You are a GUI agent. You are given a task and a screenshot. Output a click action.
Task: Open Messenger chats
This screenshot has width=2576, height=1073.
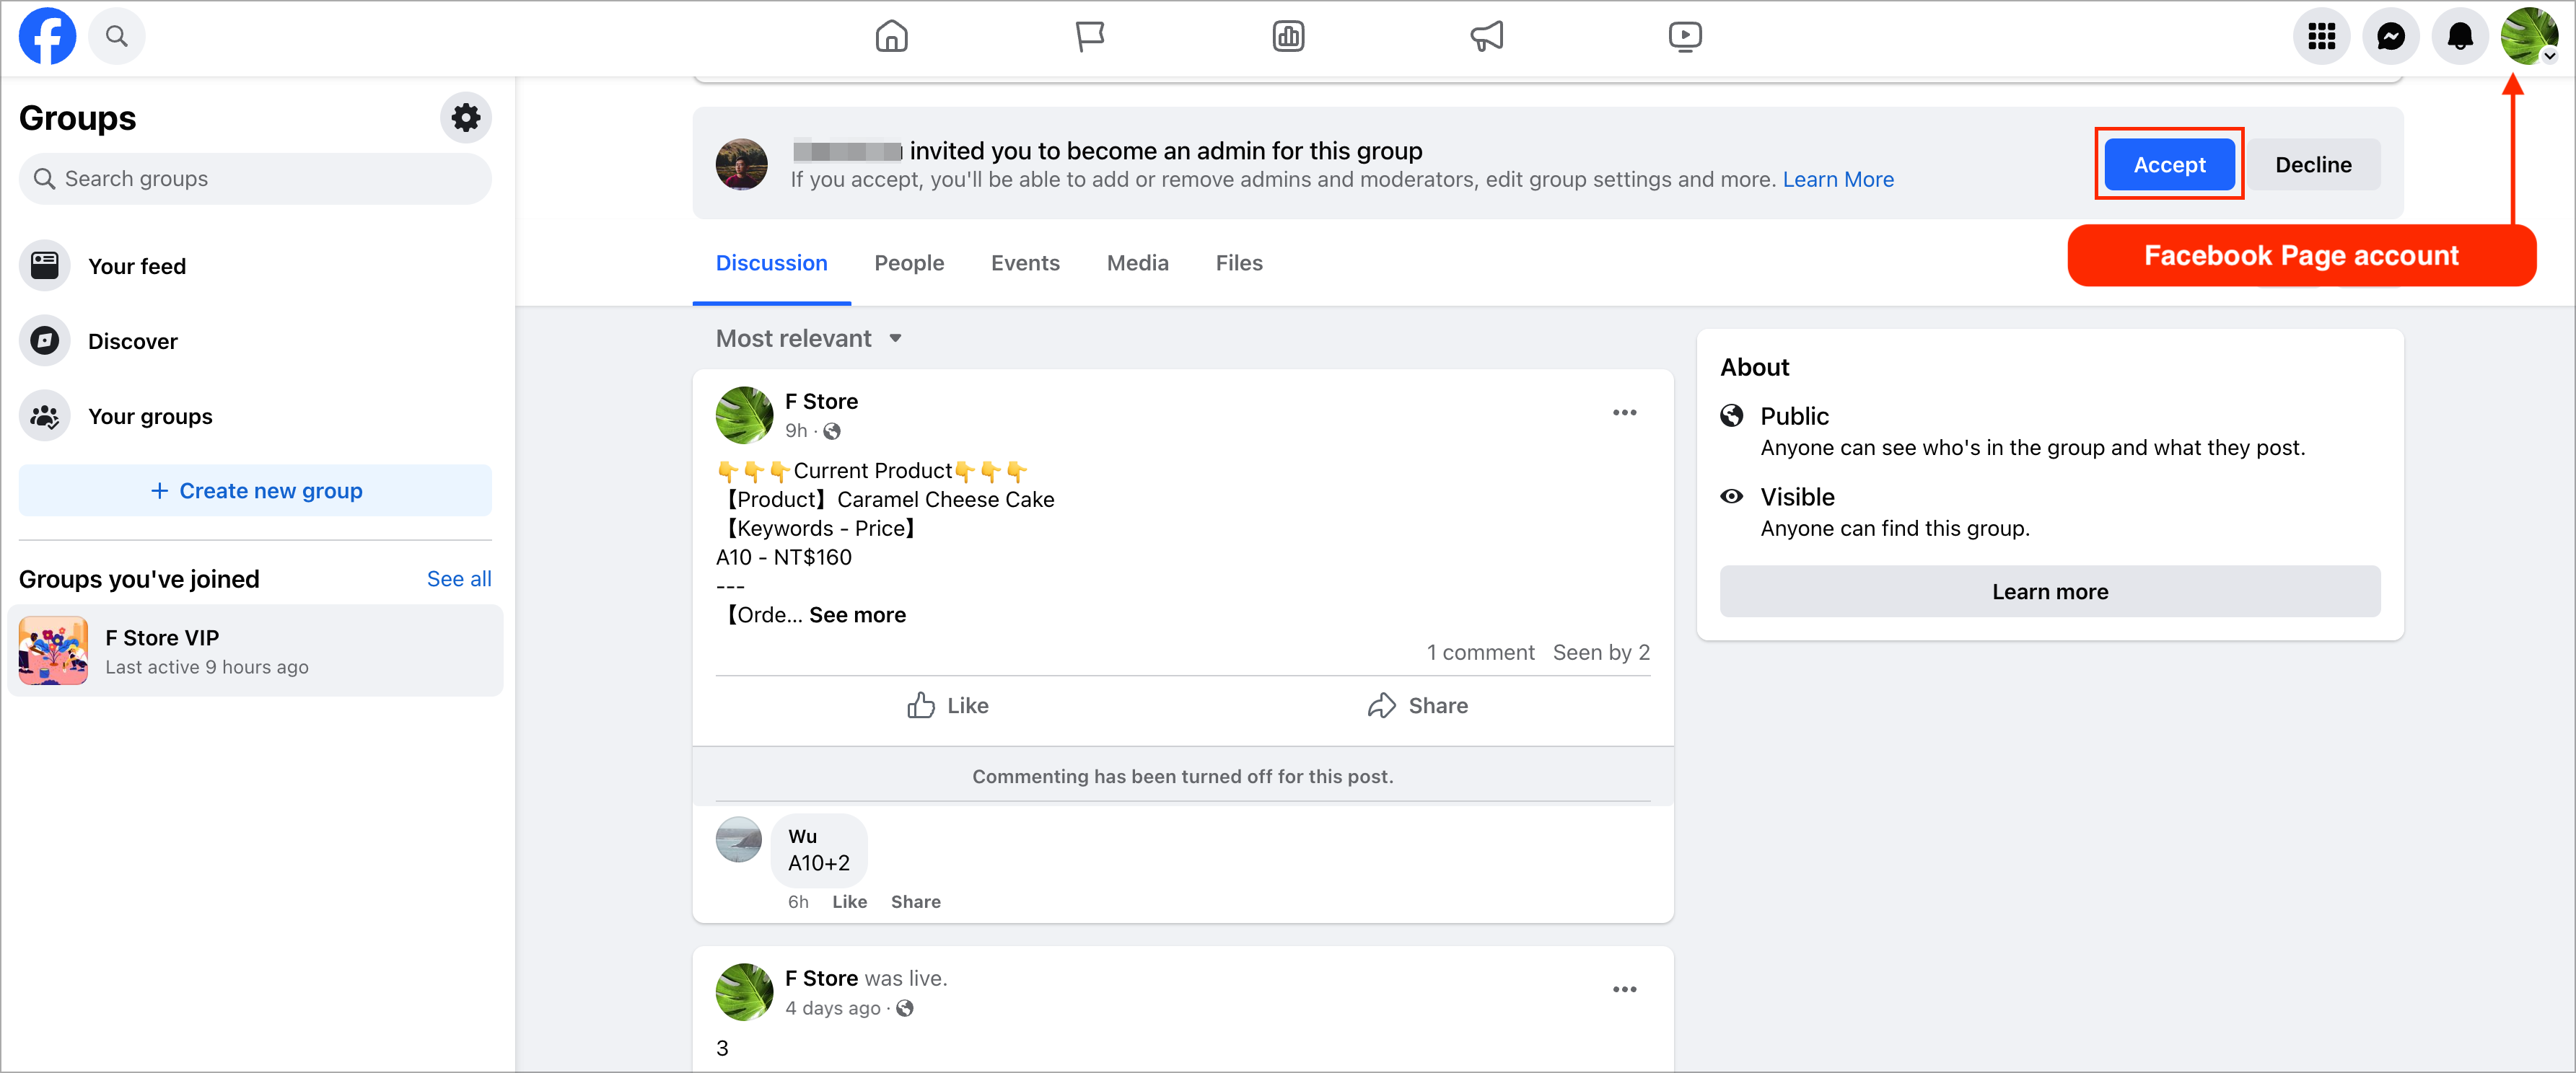(2391, 37)
